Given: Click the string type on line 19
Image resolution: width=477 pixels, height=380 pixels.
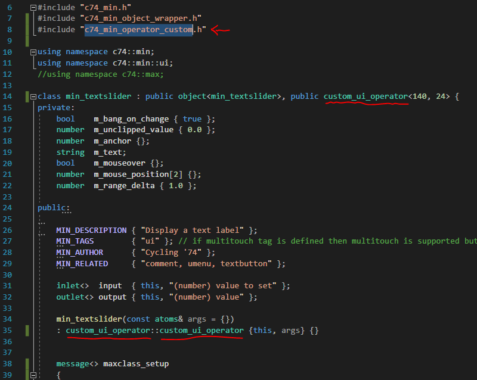Looking at the screenshot, I should pyautogui.click(x=70, y=152).
